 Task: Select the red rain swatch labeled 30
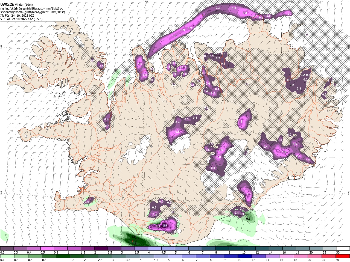343,256
